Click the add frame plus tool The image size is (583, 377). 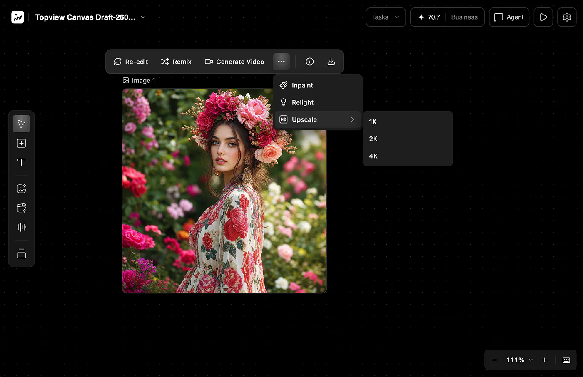click(21, 143)
